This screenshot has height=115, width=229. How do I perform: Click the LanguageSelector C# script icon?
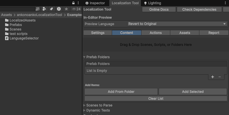click(7, 38)
